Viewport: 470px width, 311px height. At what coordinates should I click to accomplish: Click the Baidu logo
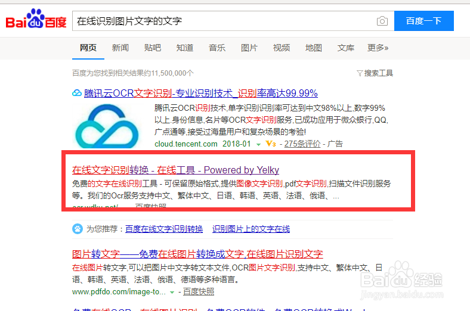tap(36, 19)
